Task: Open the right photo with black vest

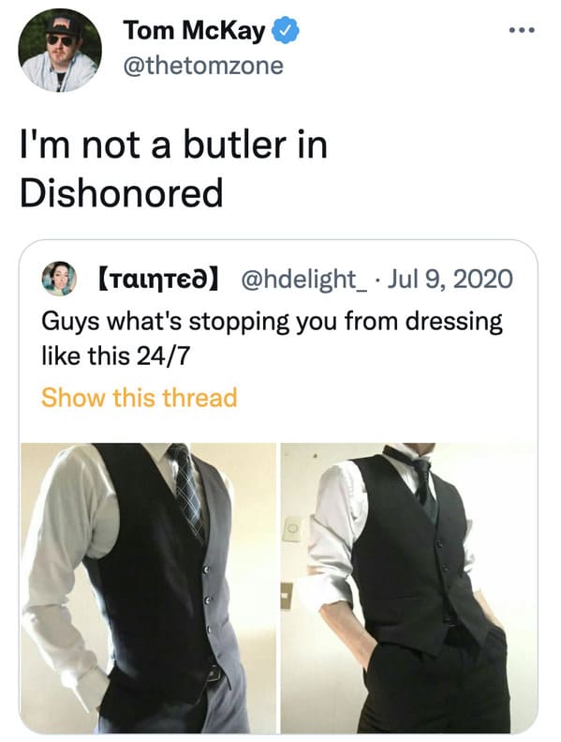Action: [409, 588]
